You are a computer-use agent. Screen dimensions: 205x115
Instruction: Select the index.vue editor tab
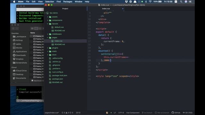tap(106, 9)
